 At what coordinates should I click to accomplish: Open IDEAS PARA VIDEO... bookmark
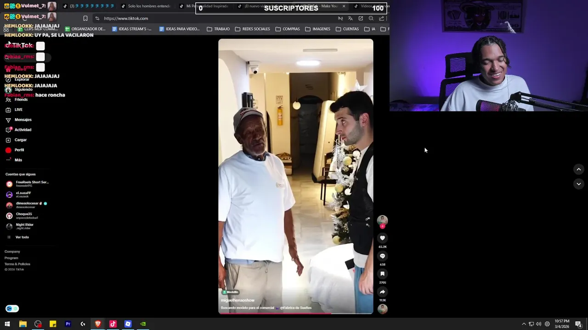179,29
